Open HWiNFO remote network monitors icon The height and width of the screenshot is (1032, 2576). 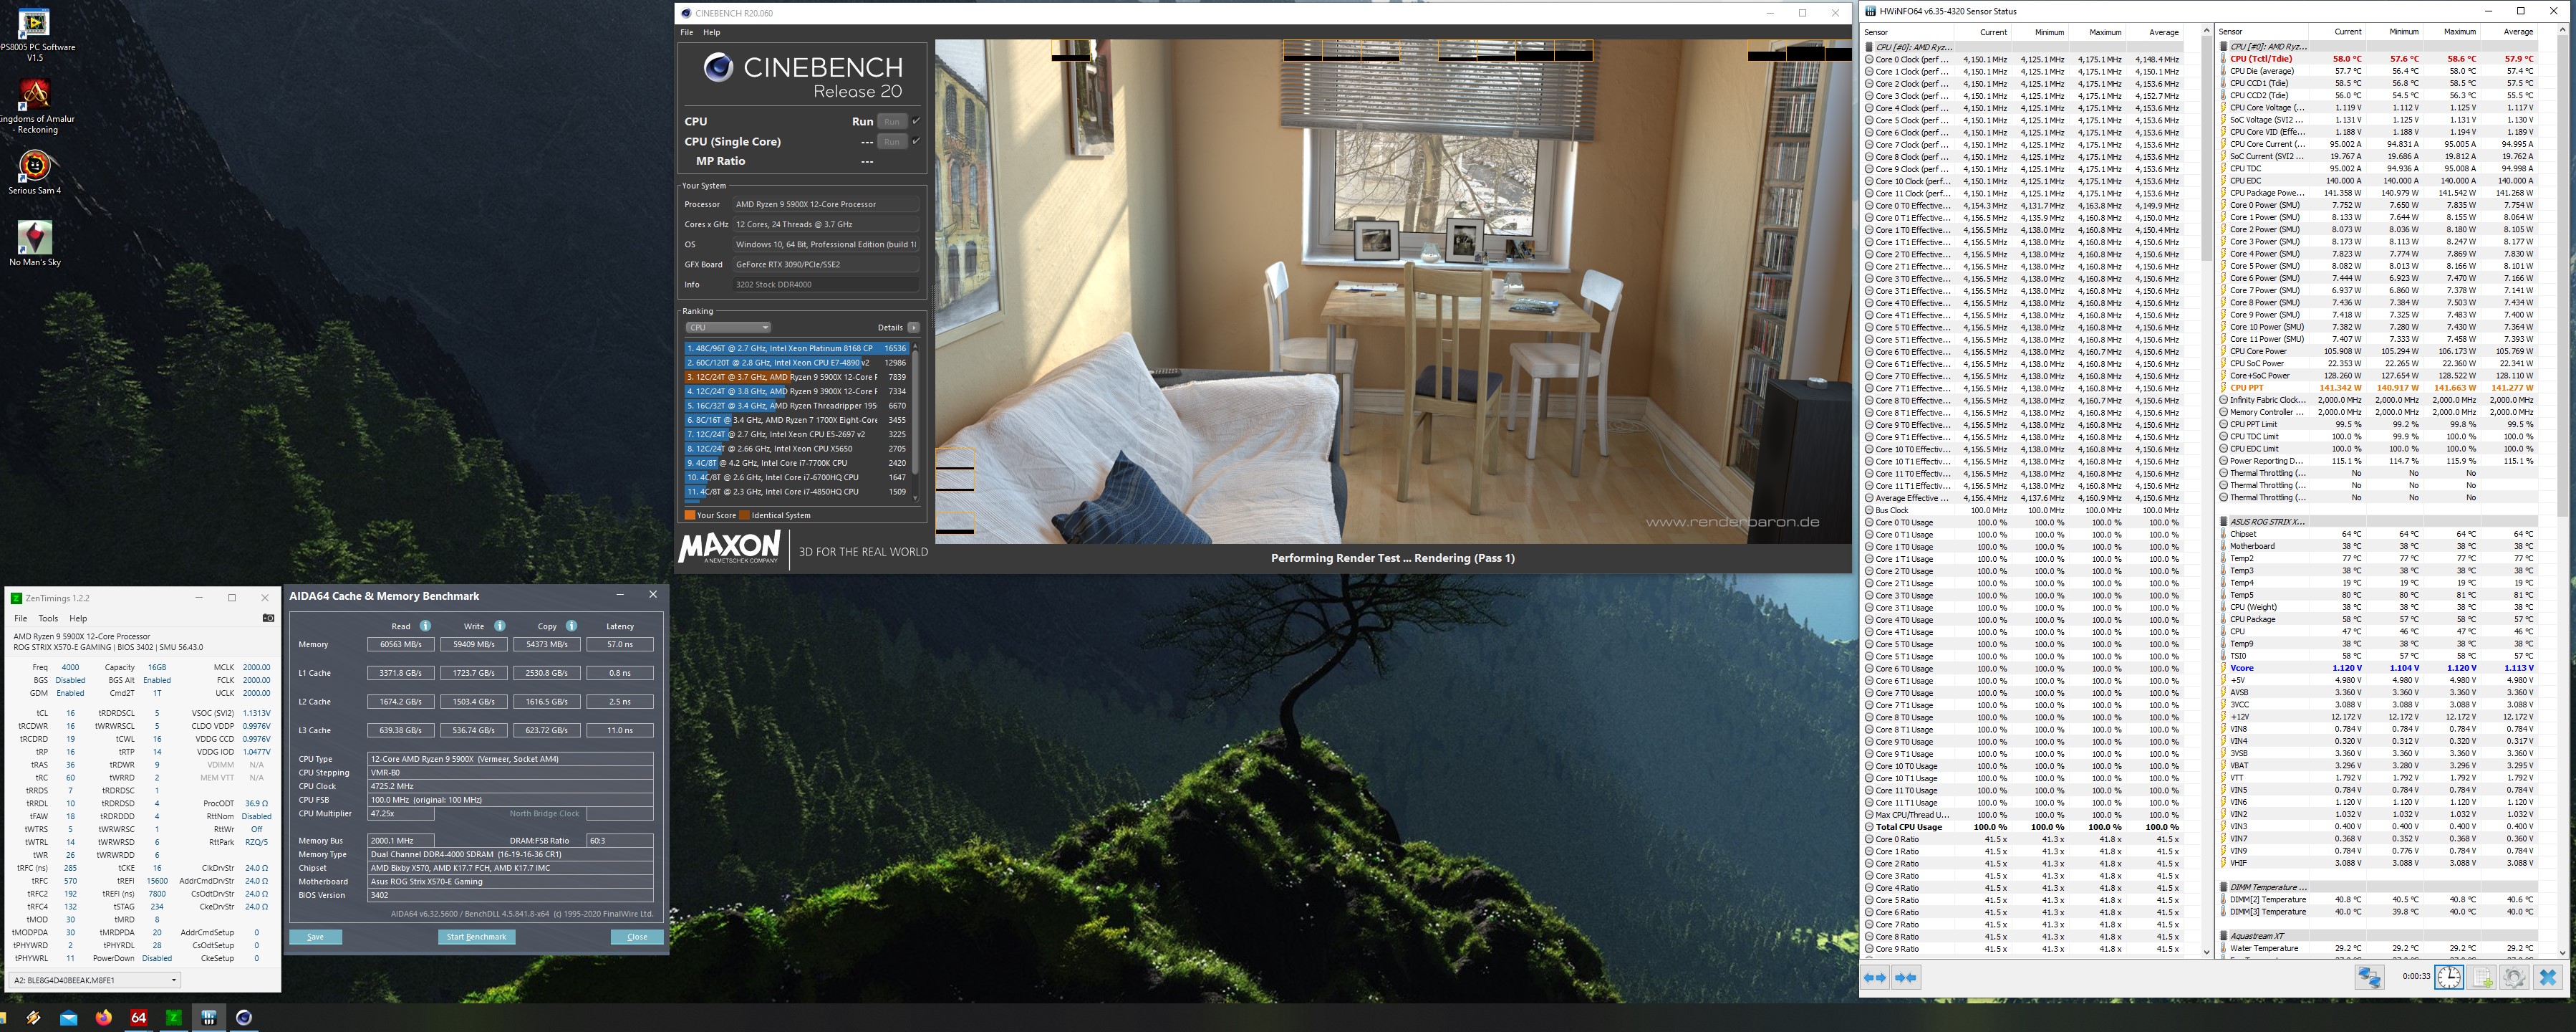coord(2369,978)
